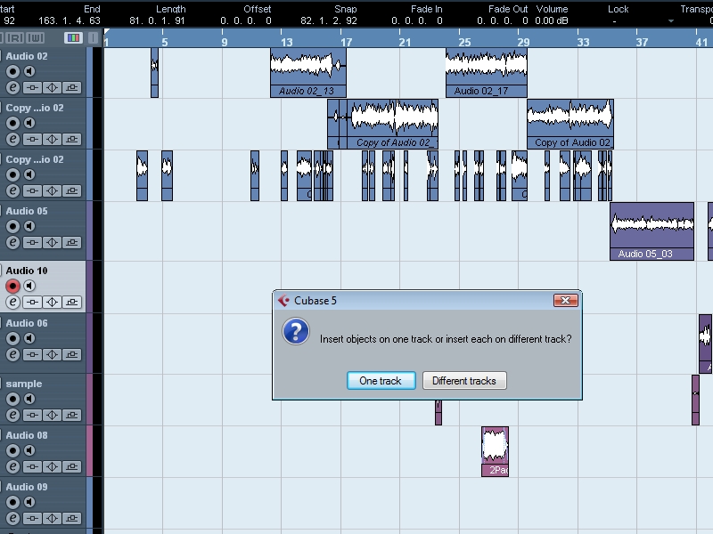
Task: Open channel settings for Audio 05
Action: [x=12, y=242]
